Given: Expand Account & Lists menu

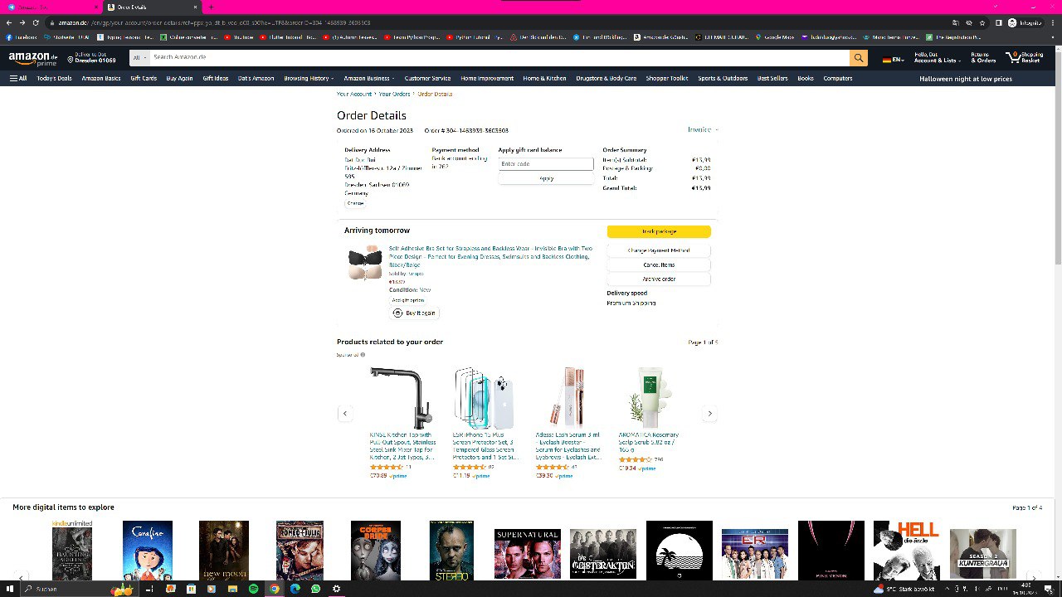Looking at the screenshot, I should 938,61.
